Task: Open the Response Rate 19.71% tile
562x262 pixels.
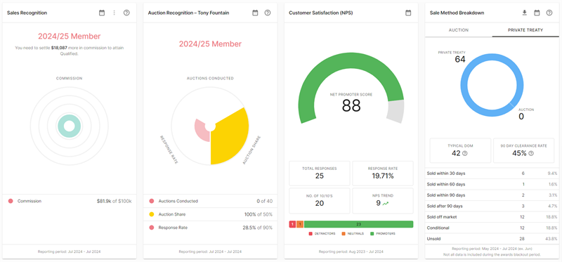Action: coord(383,173)
